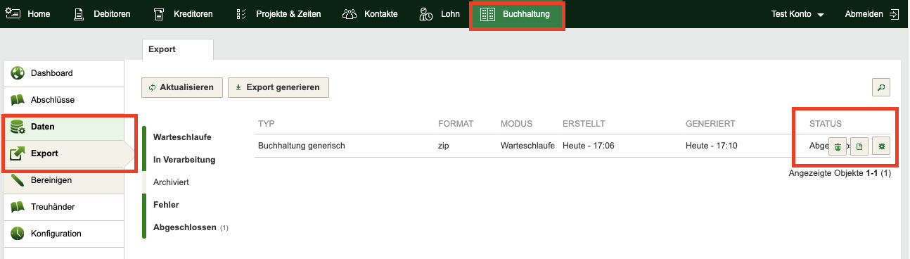910x259 pixels.
Task: Sort by the FORMAT column header
Action: pos(456,124)
